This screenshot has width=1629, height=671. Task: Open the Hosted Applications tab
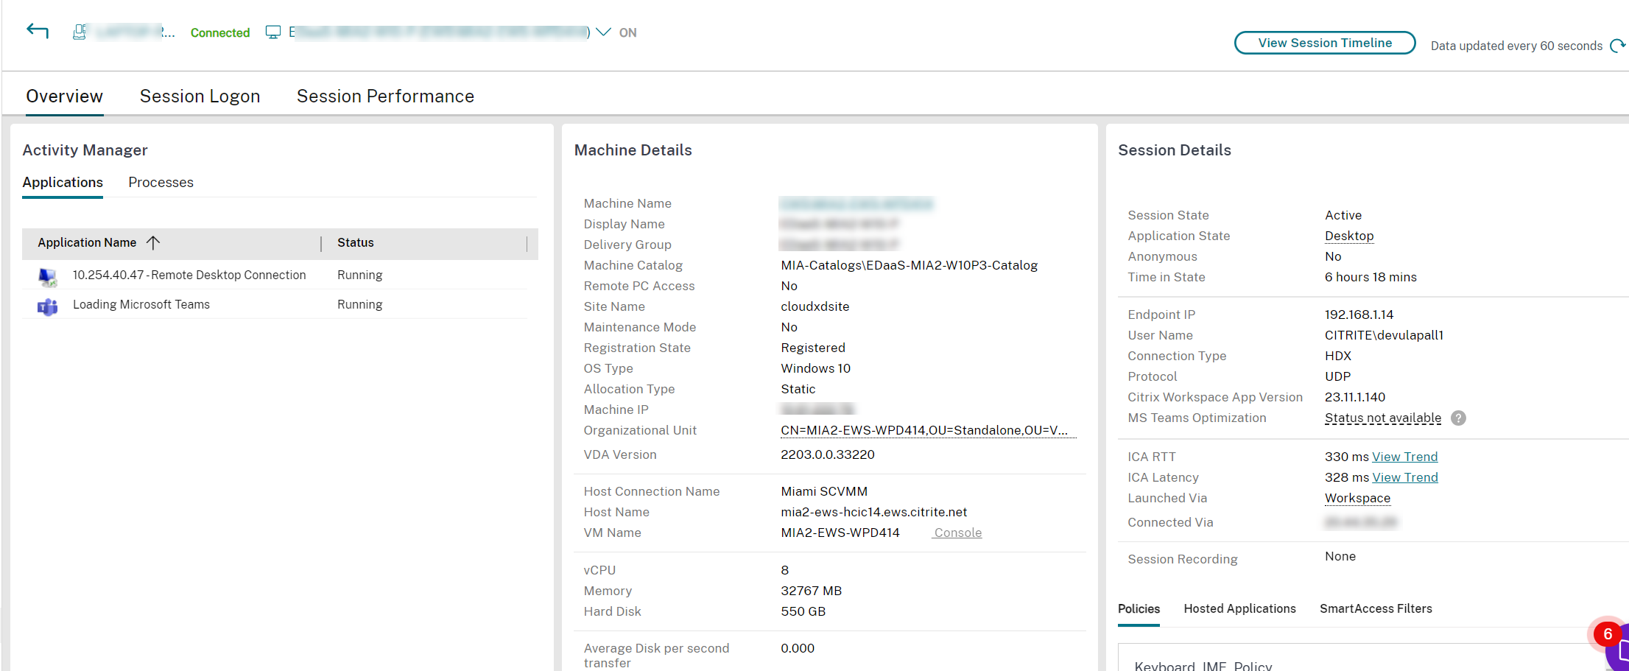(x=1239, y=608)
